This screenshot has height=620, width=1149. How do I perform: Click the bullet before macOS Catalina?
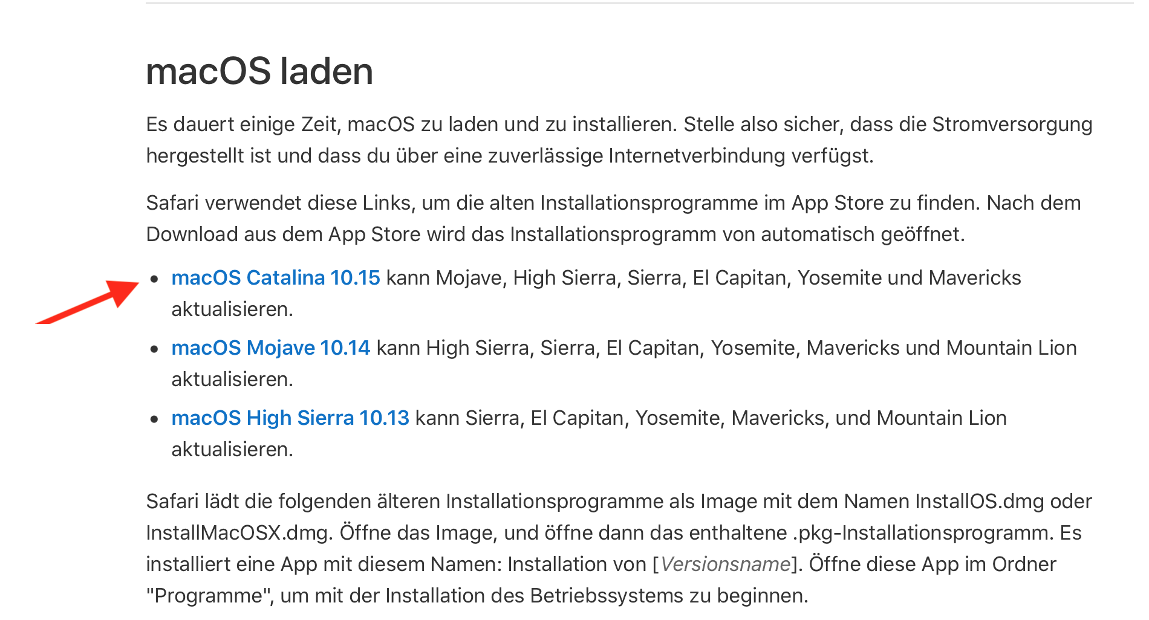(x=155, y=279)
